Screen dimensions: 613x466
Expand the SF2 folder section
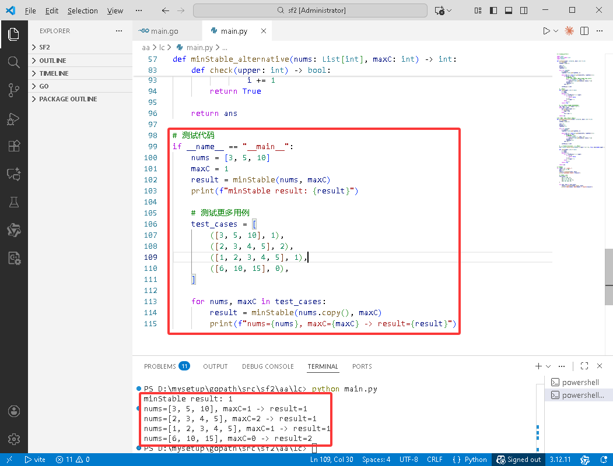click(x=80, y=47)
